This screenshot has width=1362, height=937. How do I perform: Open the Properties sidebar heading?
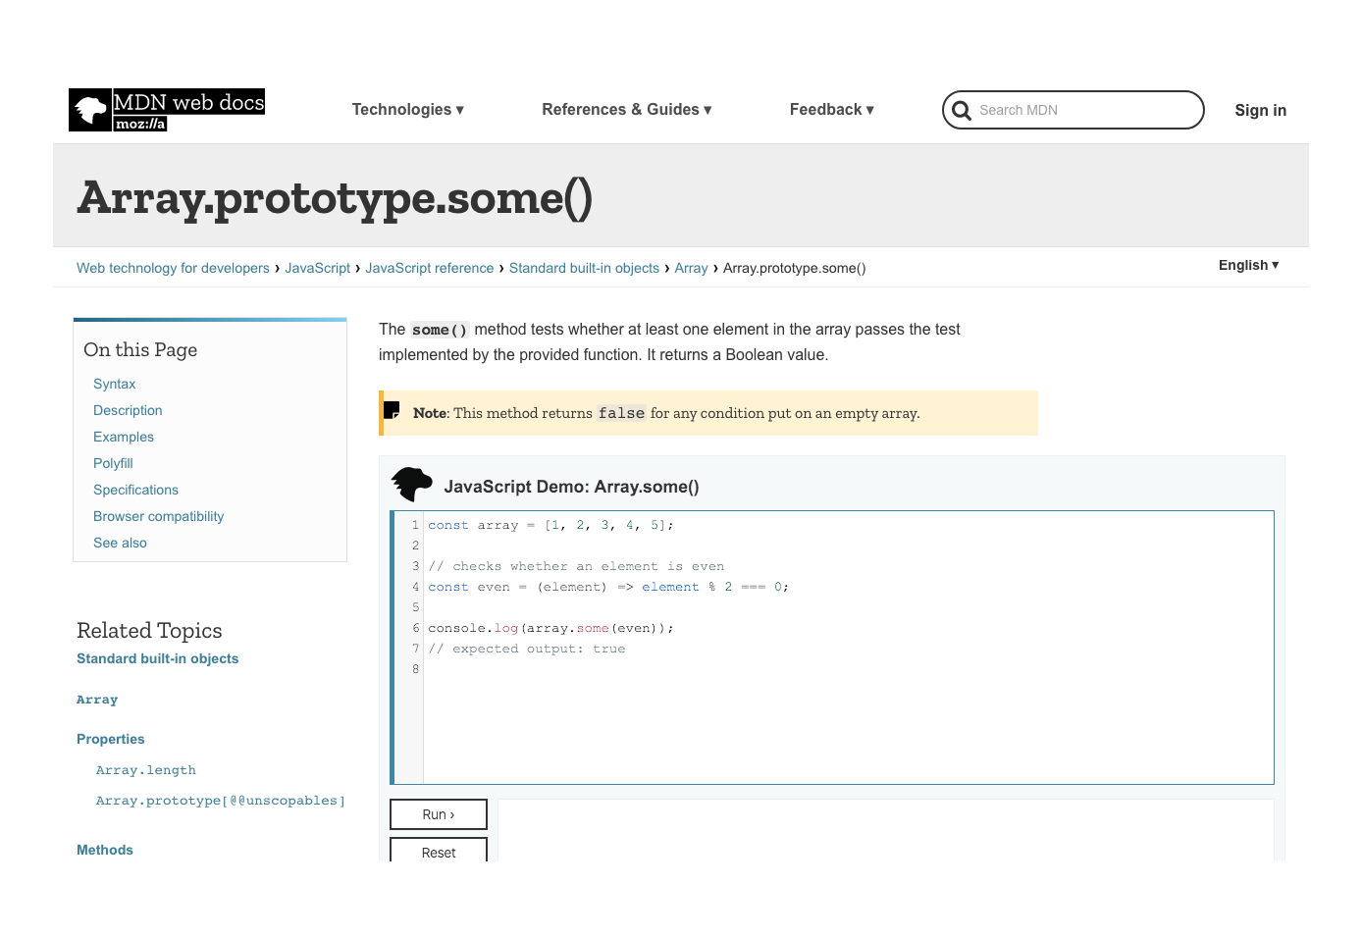[x=111, y=739]
